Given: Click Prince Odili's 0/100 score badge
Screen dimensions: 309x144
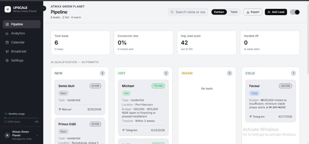Looking at the screenshot, I should [x=95, y=124].
